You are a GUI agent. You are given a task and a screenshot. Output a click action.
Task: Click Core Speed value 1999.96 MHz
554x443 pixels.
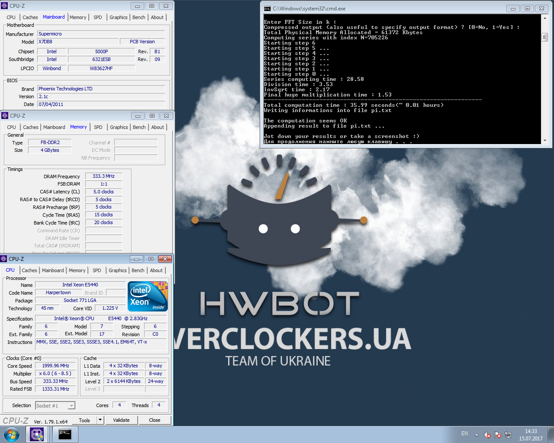point(55,366)
